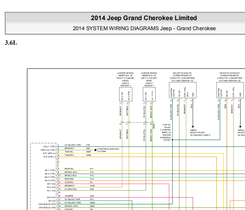Click the 'BRN/DK BLU' wire color label
245x210 pixels.
pos(71,172)
